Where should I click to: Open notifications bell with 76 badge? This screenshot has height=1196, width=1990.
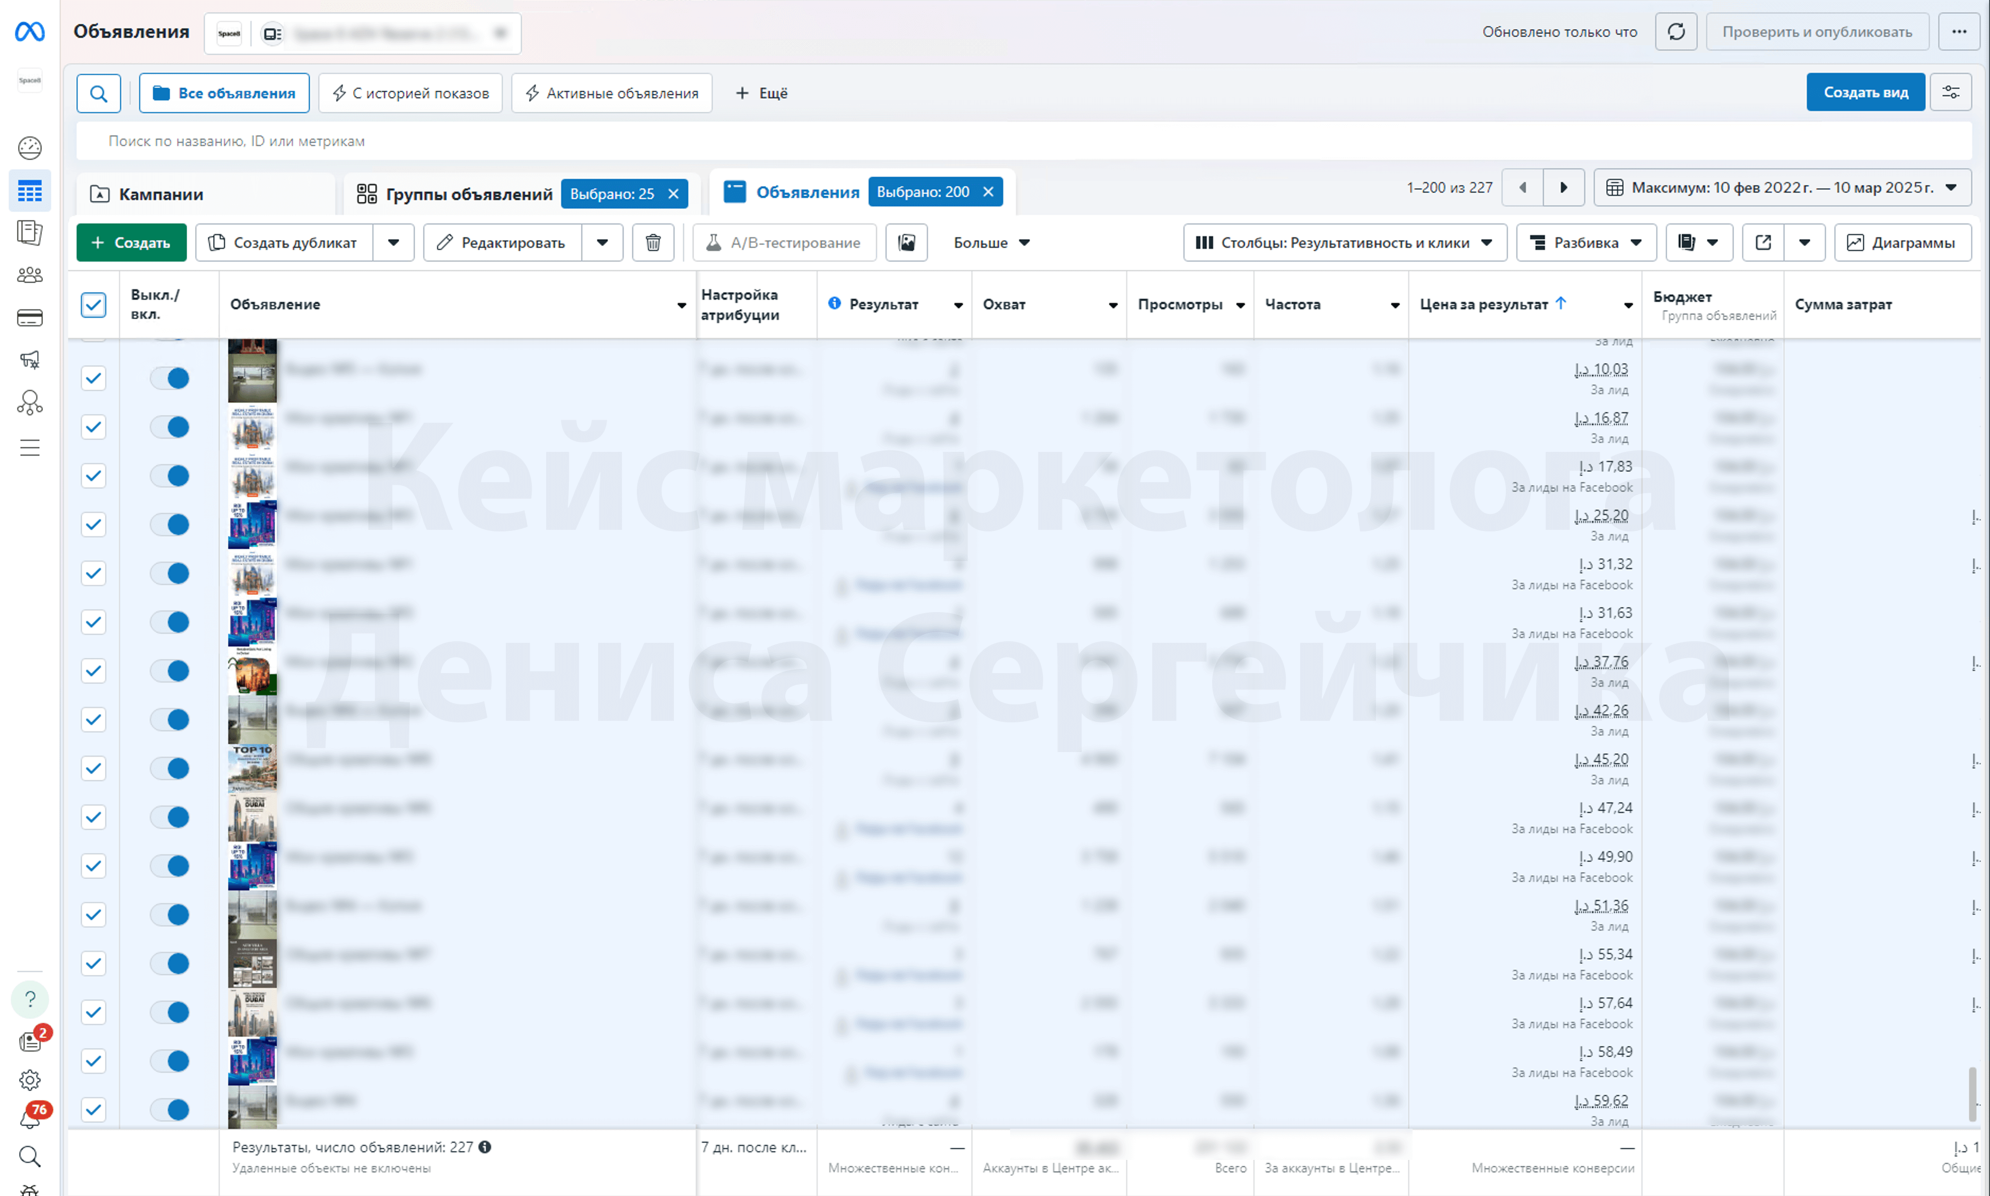[x=30, y=1118]
